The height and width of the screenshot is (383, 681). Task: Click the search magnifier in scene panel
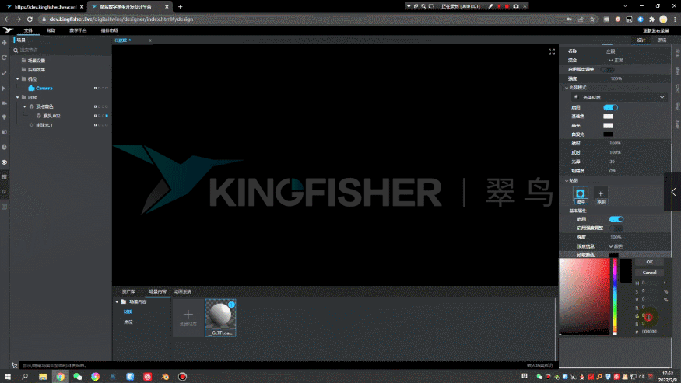pyautogui.click(x=16, y=50)
